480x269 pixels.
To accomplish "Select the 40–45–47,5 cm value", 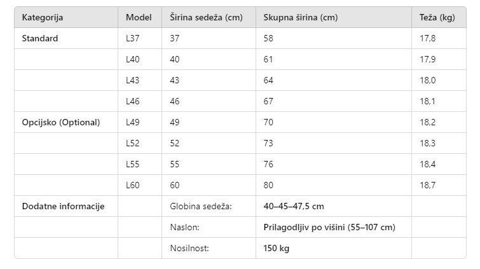I will 294,206.
